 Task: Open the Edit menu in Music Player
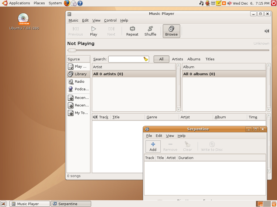coord(85,20)
